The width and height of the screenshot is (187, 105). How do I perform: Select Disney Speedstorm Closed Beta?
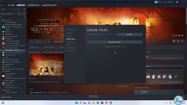[14, 69]
